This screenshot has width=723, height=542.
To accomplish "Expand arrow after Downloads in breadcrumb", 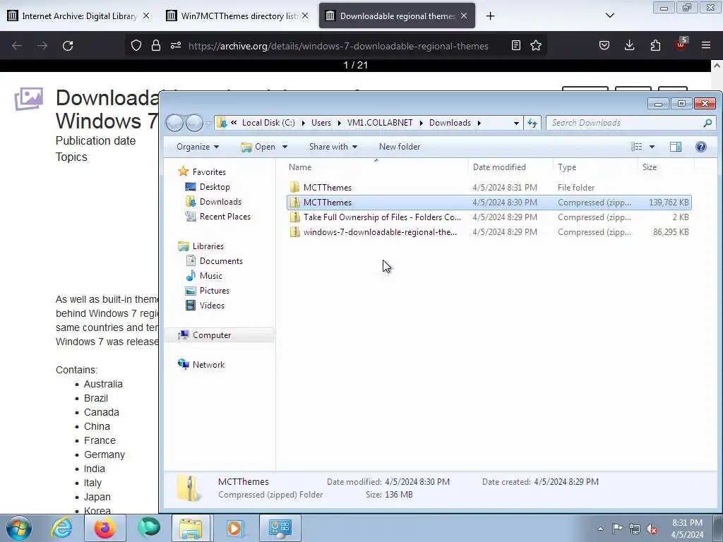I will pos(479,123).
